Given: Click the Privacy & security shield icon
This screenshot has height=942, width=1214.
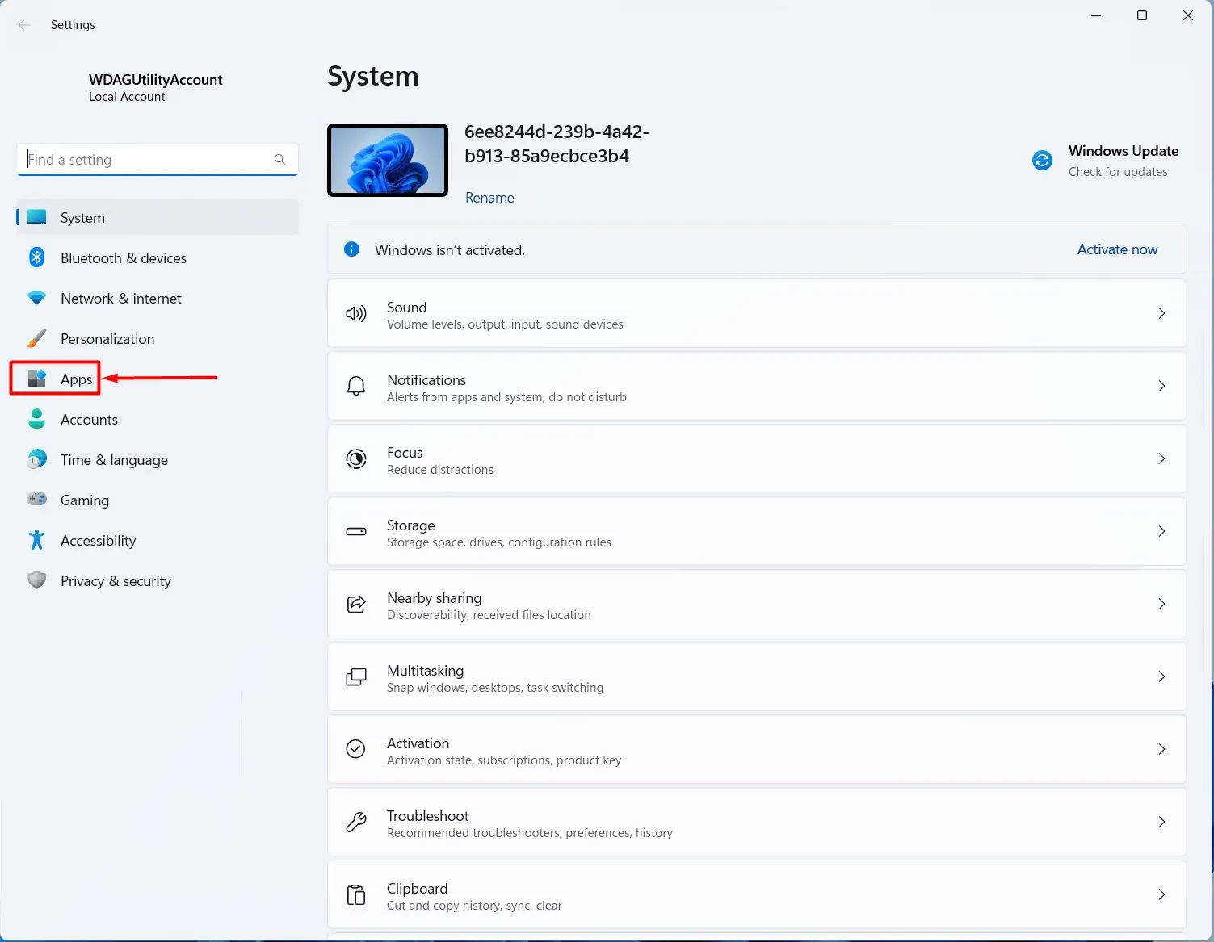Looking at the screenshot, I should 36,580.
